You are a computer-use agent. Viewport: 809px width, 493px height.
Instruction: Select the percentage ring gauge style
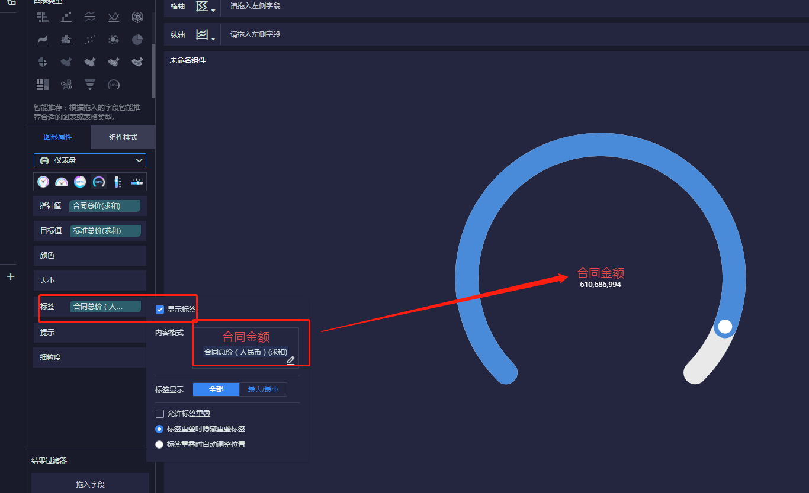point(81,182)
